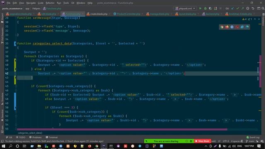The width and height of the screenshot is (265, 149).
Task: Open the Project tool window on the left strip
Action: click(2, 18)
